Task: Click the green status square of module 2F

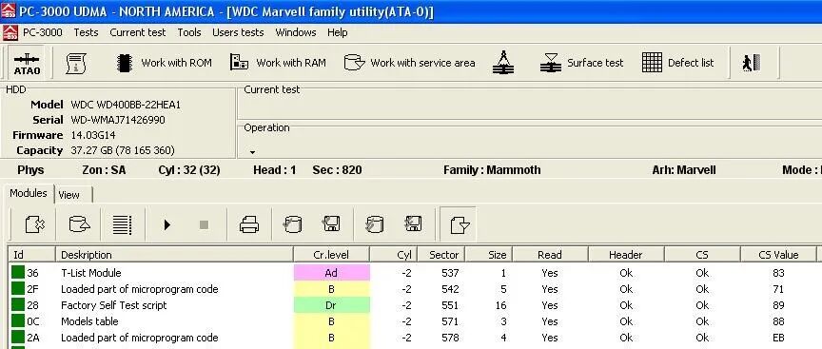Action: tap(18, 289)
